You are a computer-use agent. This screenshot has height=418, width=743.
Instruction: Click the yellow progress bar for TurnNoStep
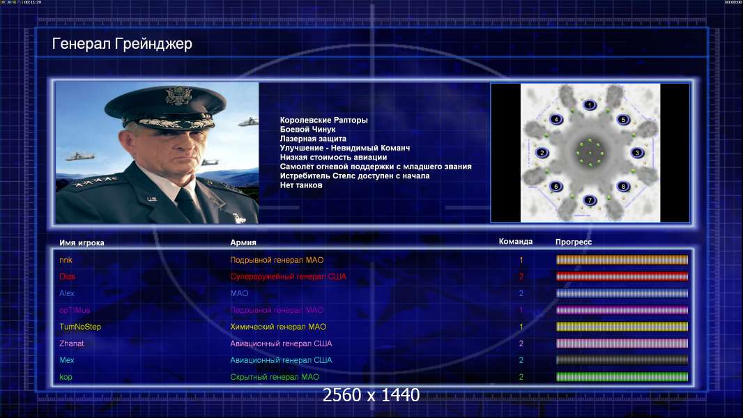pyautogui.click(x=622, y=327)
